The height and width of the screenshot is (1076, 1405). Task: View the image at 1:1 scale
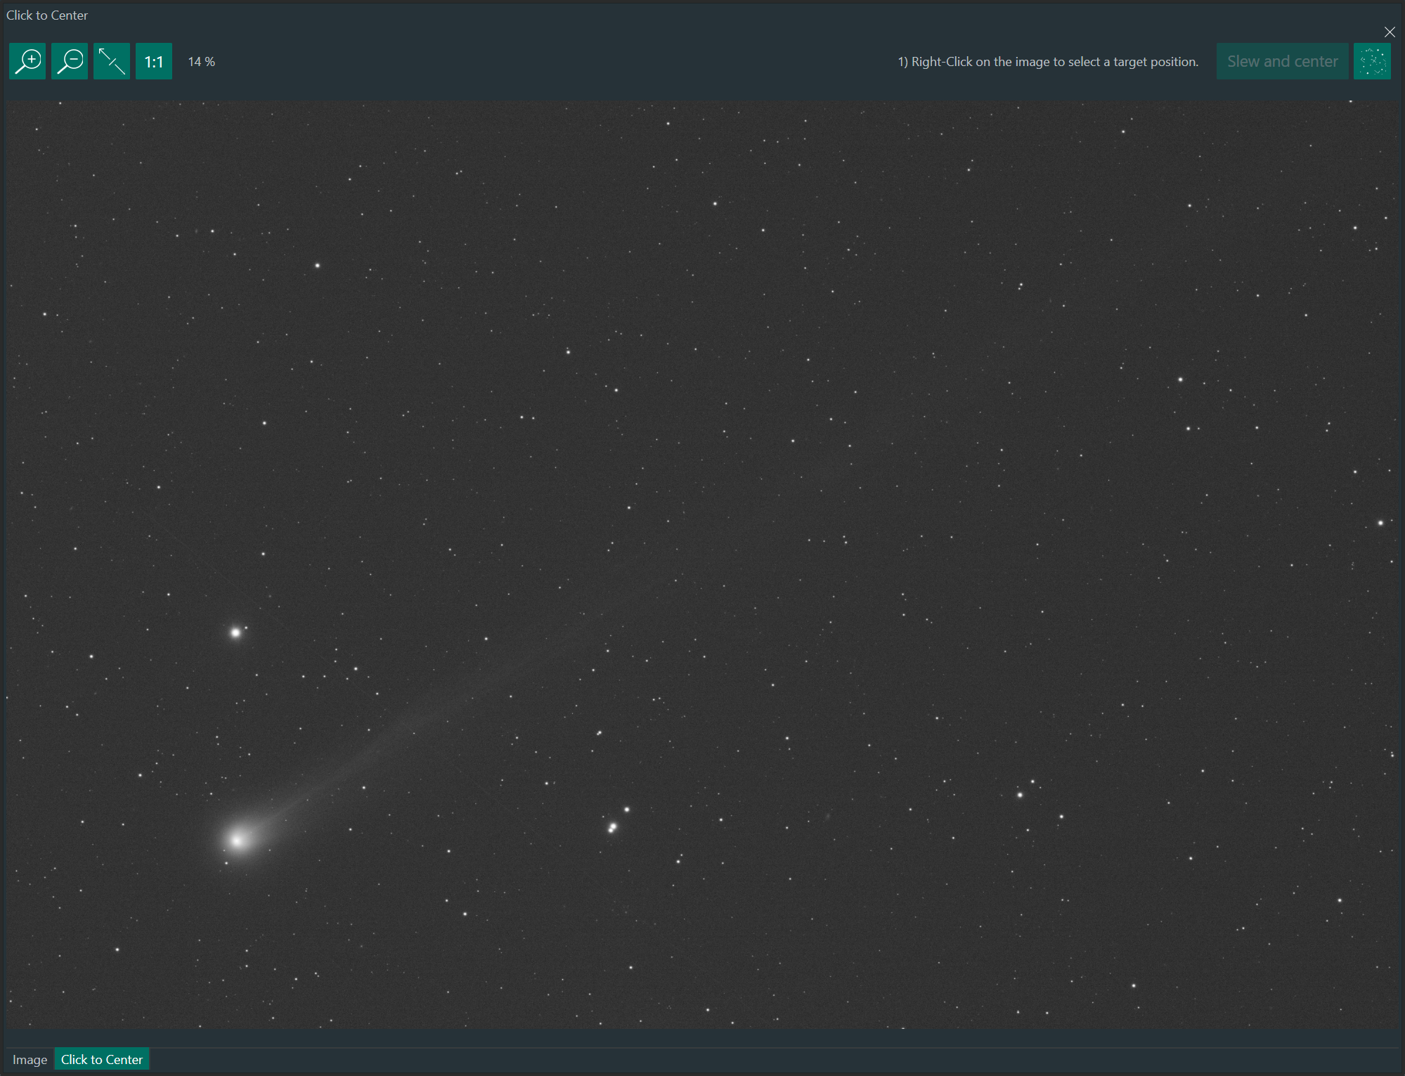click(153, 61)
